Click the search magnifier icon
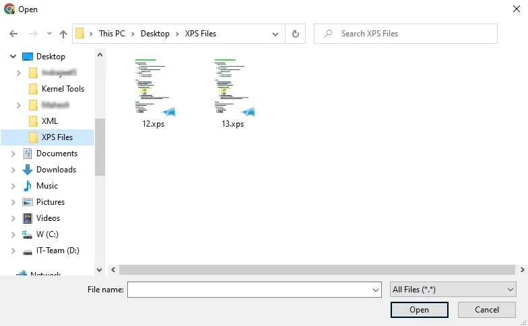Viewport: 528px width, 326px height. [x=328, y=34]
